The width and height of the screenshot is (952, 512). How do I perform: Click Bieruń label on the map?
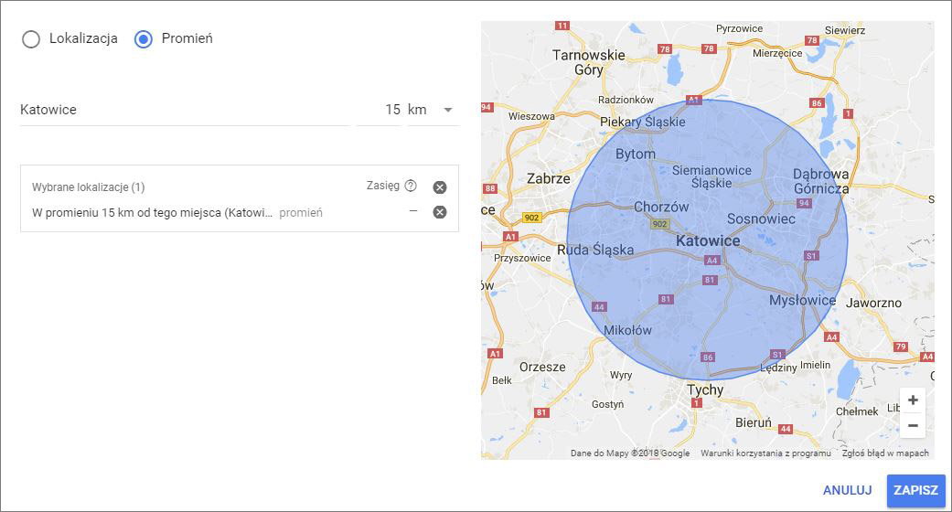754,422
